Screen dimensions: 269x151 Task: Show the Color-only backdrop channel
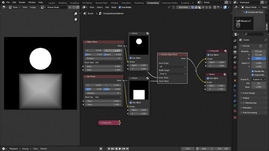[x=196, y=8]
